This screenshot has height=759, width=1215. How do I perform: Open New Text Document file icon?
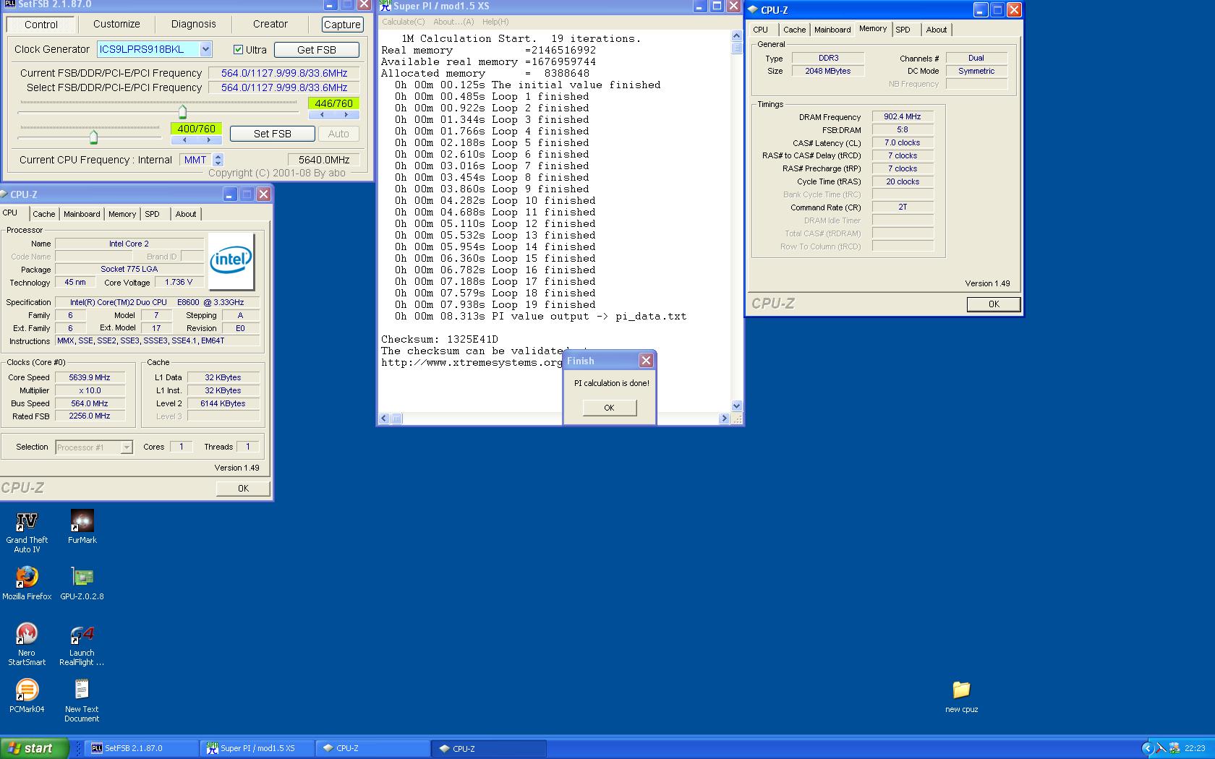82,700
